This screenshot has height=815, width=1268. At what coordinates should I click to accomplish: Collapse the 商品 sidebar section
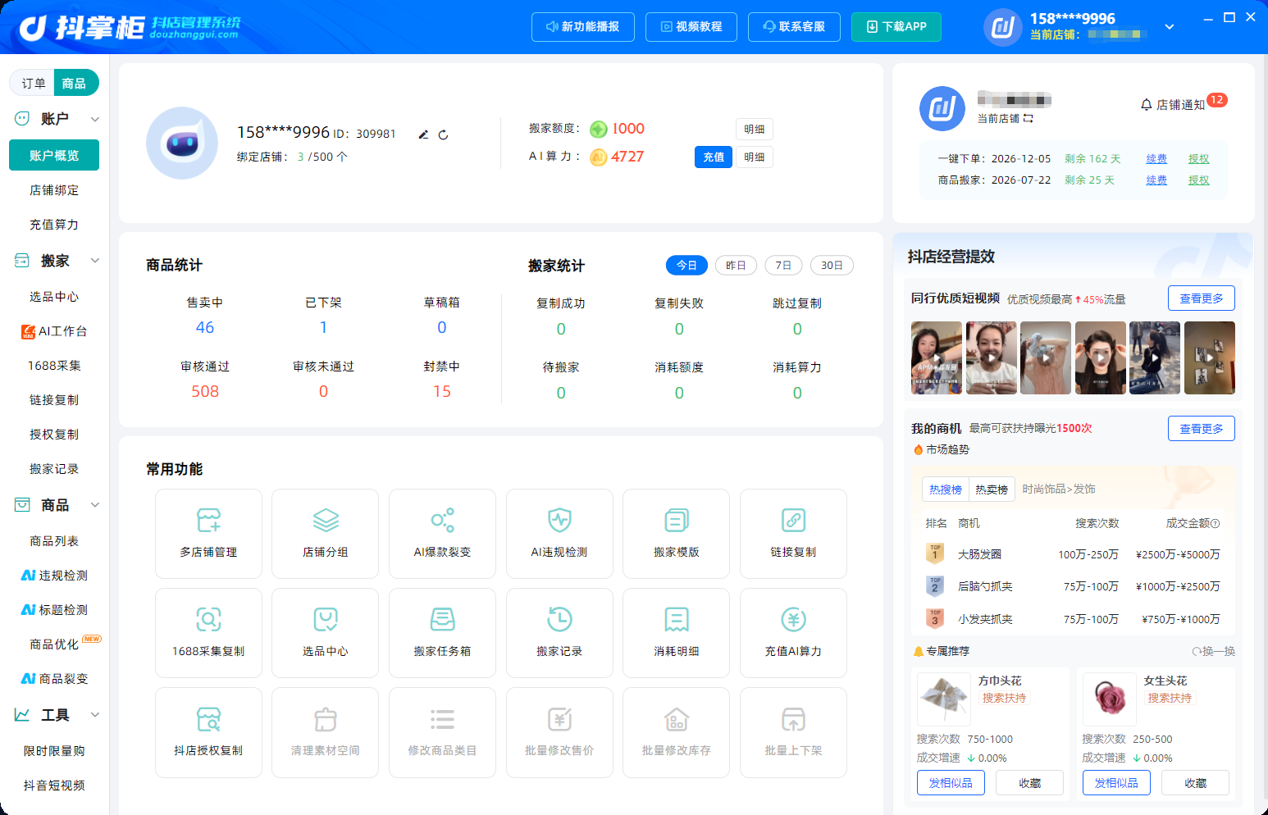pos(94,505)
